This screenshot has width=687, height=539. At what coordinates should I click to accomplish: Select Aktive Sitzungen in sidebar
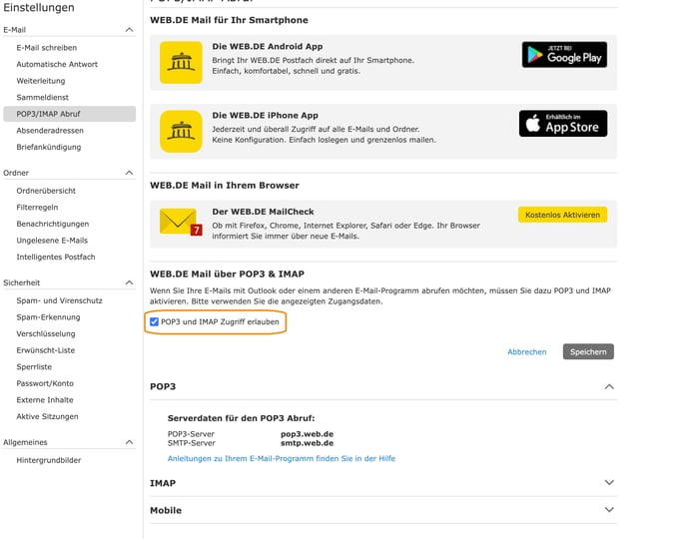(47, 417)
